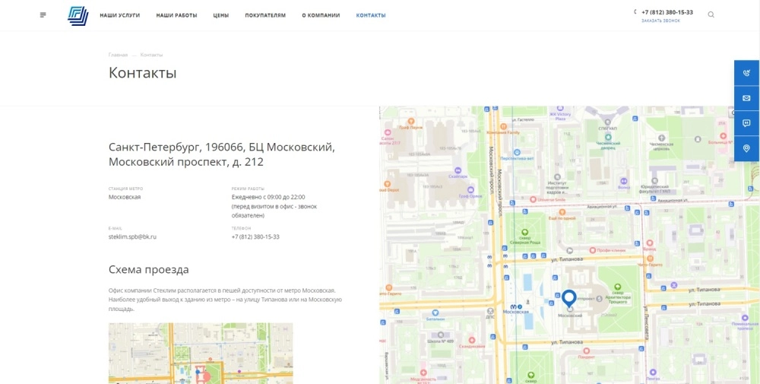Open the Покупателям menu
760x384 pixels.
265,15
